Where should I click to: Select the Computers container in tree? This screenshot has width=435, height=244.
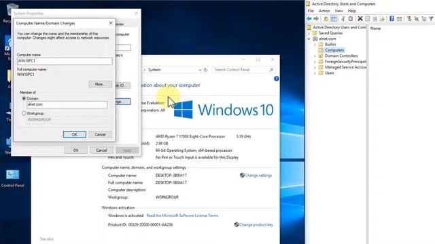coord(334,50)
